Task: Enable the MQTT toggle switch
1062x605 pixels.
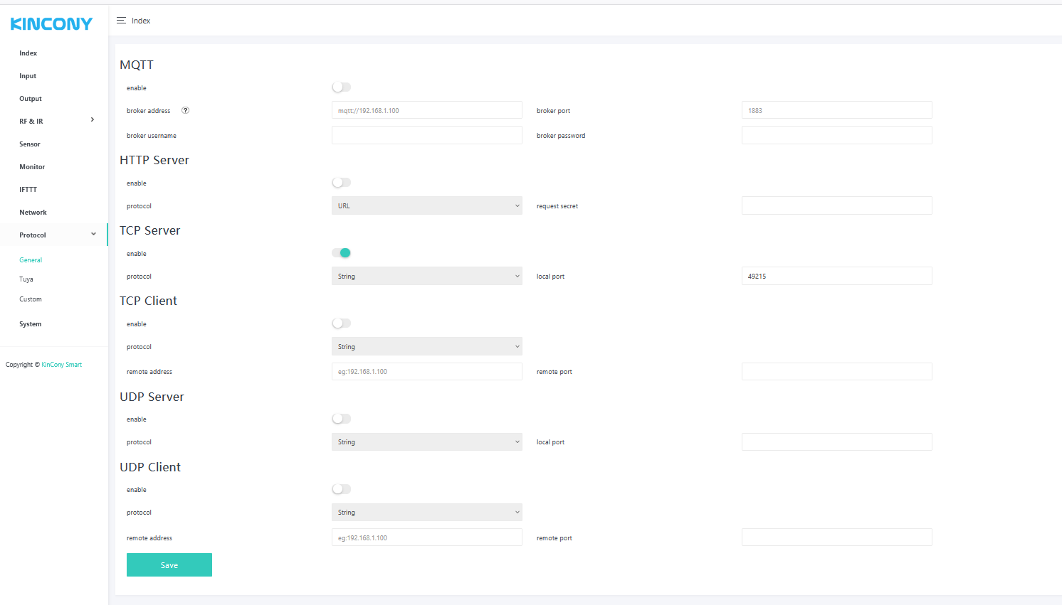Action: pos(342,87)
